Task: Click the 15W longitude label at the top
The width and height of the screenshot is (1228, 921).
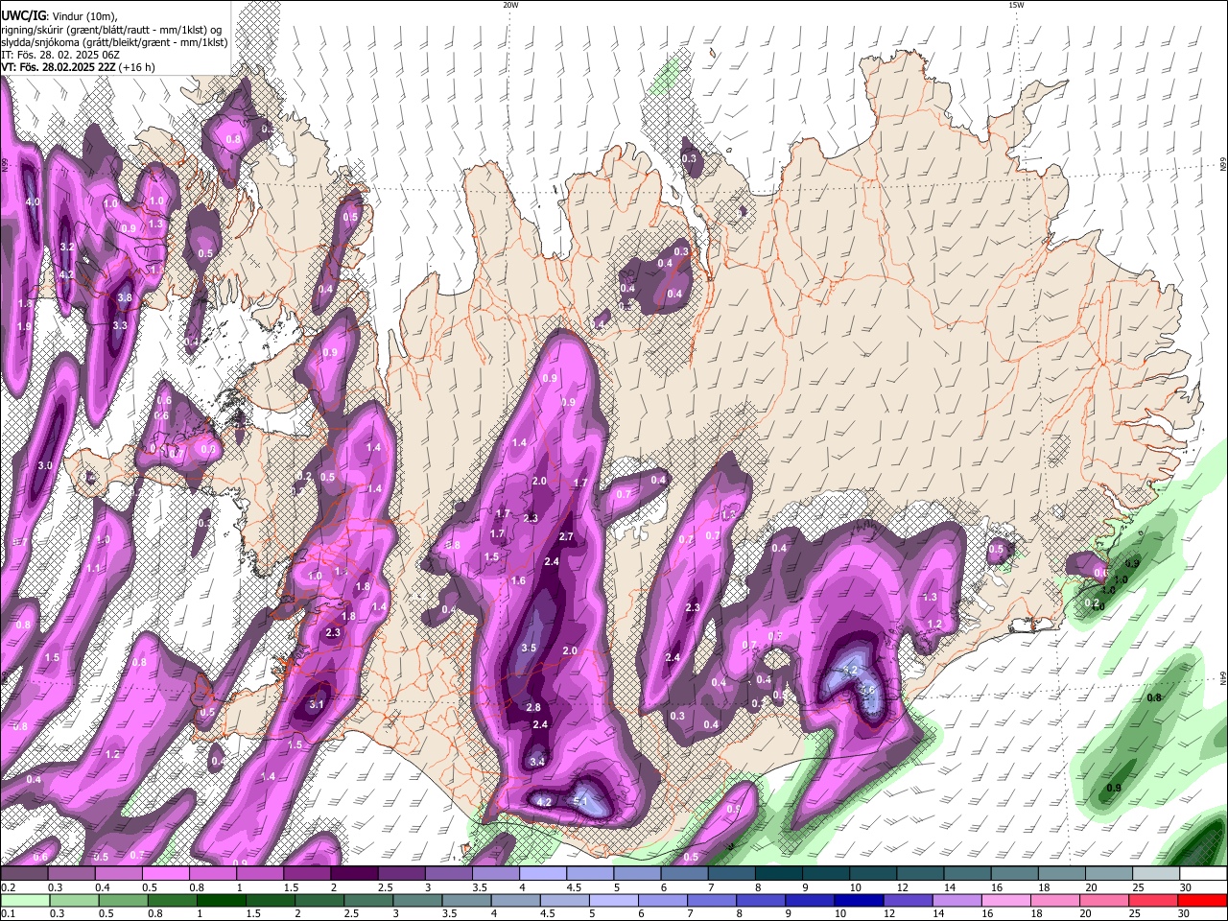Action: [x=1016, y=5]
